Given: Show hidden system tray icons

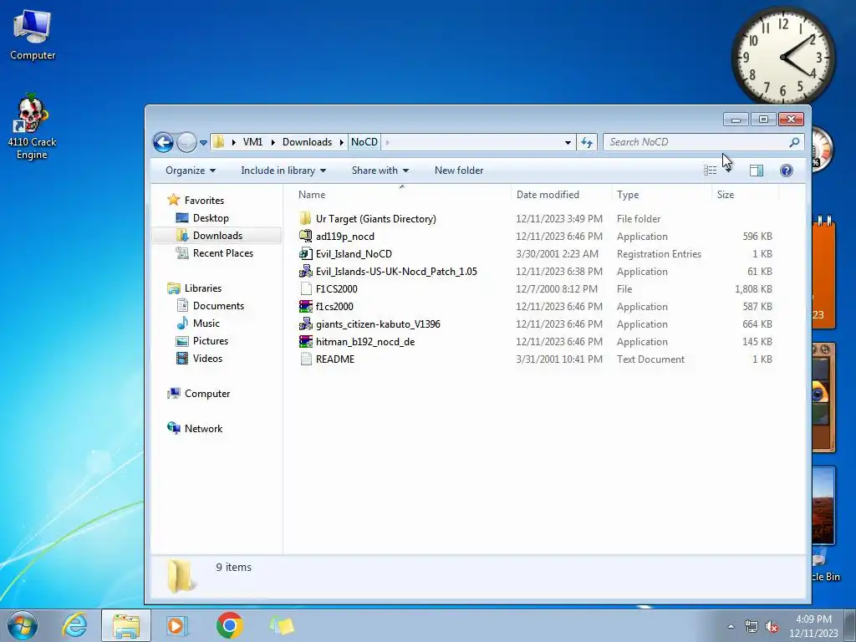Looking at the screenshot, I should point(731,627).
